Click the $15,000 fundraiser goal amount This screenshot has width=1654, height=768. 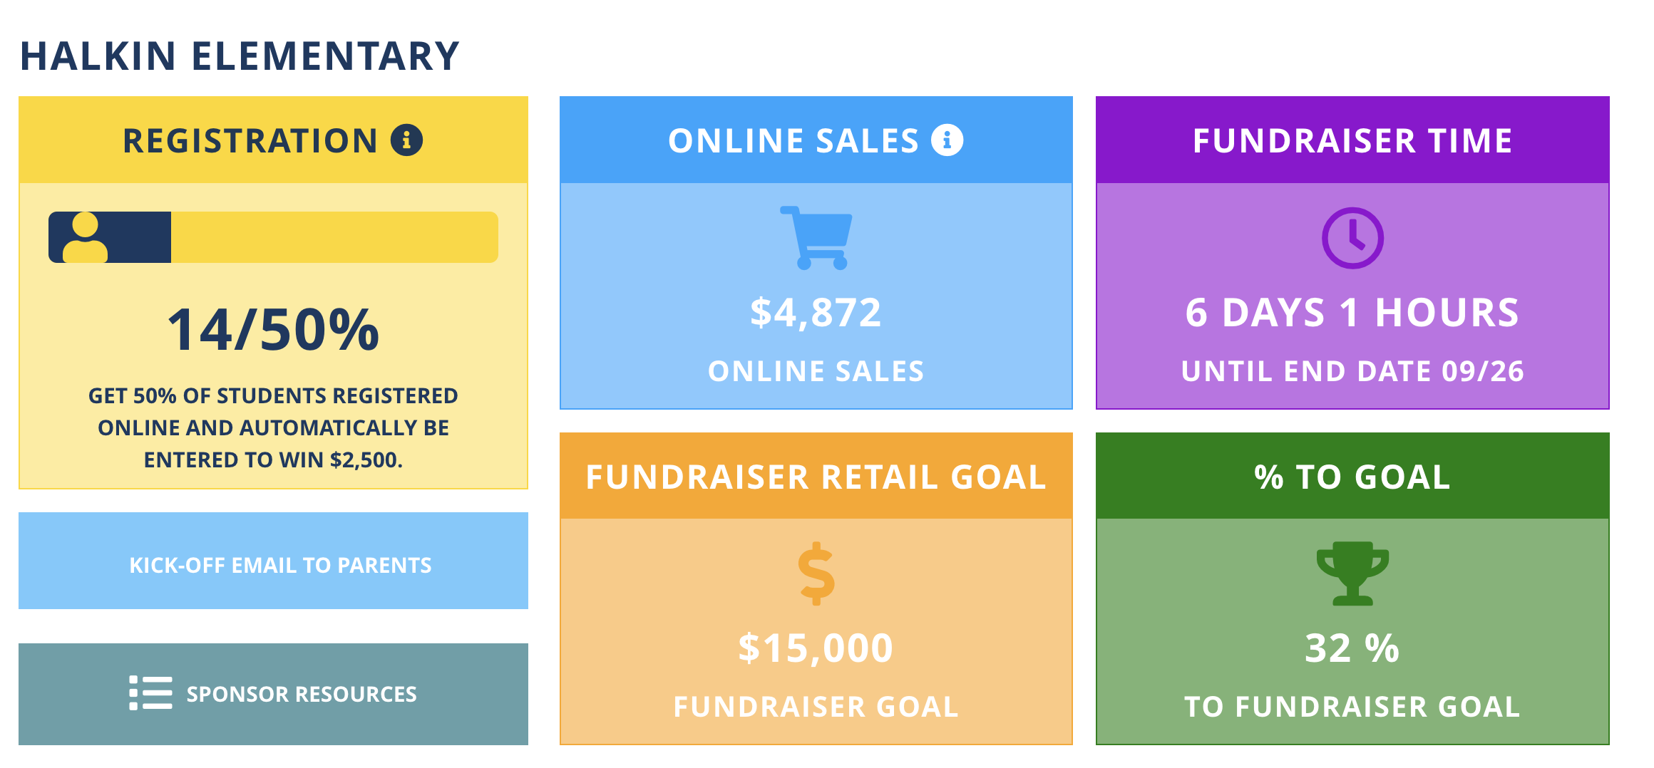(x=816, y=648)
